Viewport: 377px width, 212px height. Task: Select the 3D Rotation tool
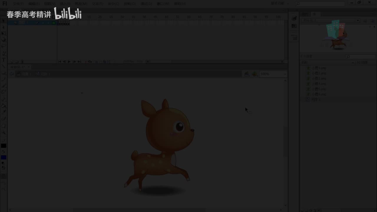click(4, 40)
